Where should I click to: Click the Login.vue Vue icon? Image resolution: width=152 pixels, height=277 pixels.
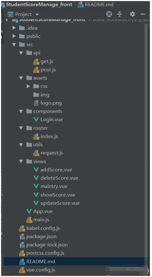tap(36, 119)
